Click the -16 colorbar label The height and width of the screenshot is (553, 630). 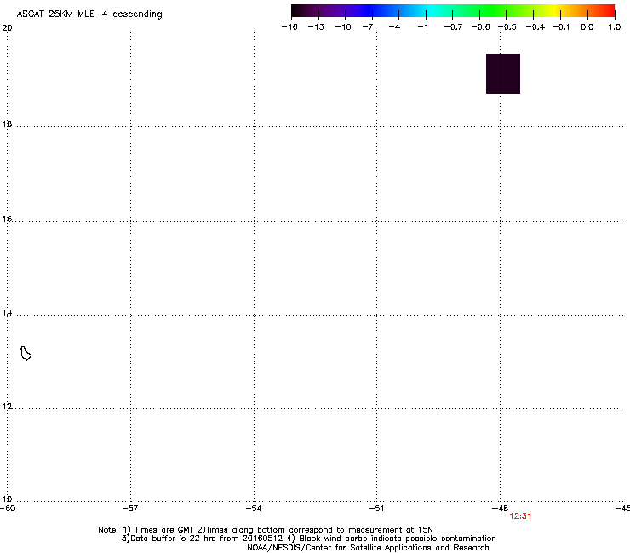[x=289, y=27]
